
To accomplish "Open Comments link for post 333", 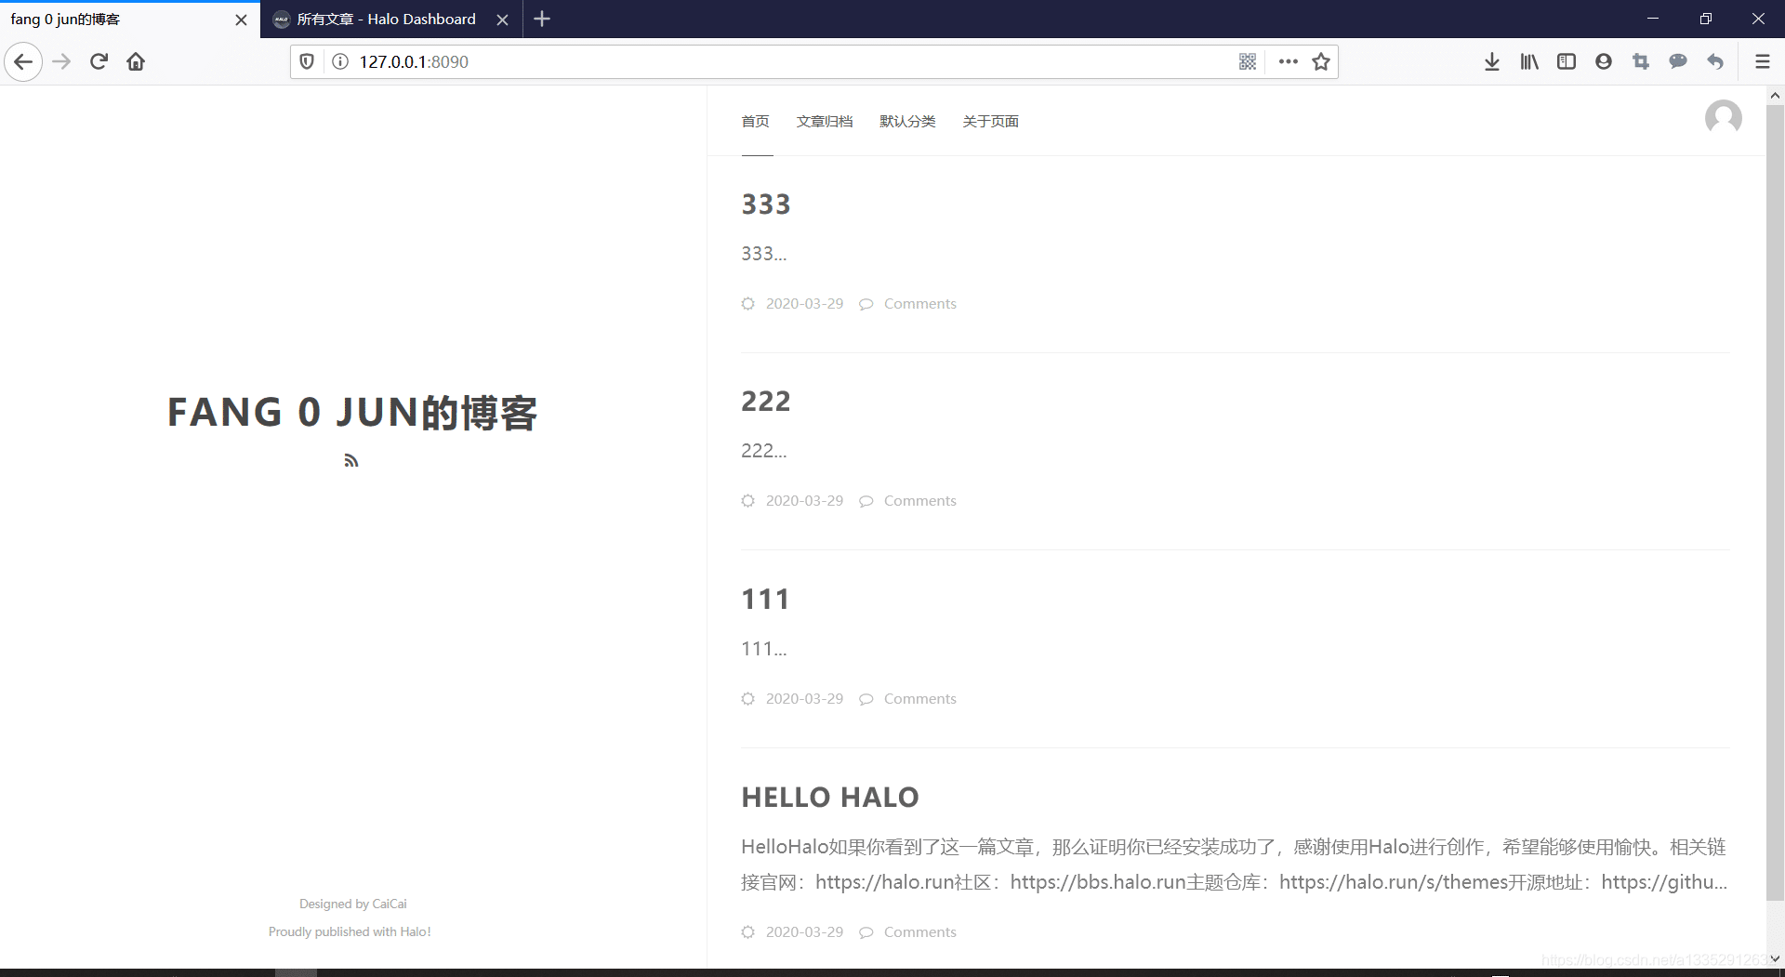I will click(919, 304).
